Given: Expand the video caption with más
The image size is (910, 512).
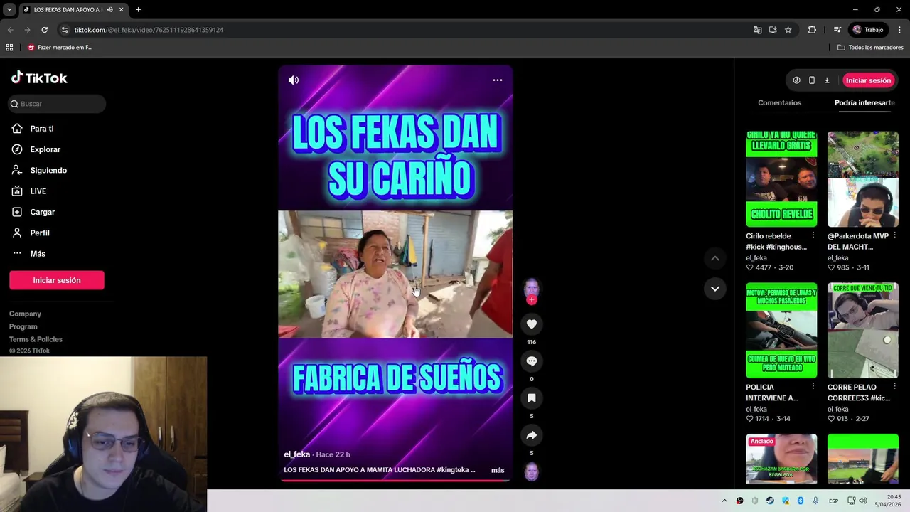Looking at the screenshot, I should click(498, 470).
